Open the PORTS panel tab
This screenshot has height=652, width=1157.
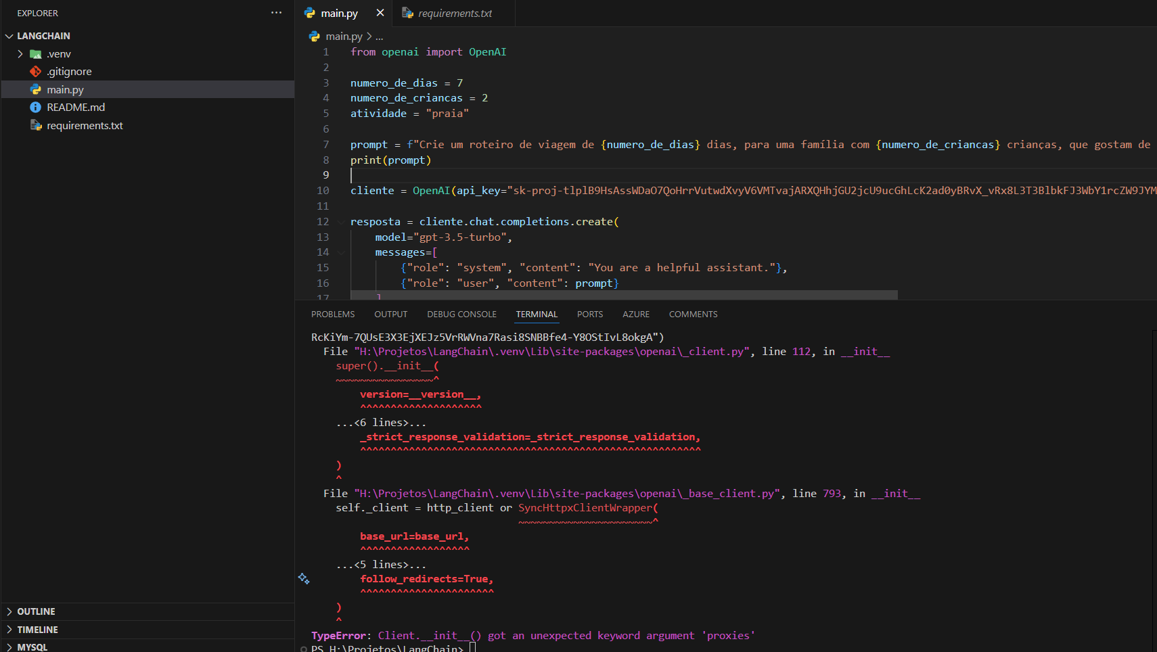[x=590, y=315]
